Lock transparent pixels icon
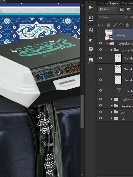The height and width of the screenshot is (177, 133). coord(109,25)
